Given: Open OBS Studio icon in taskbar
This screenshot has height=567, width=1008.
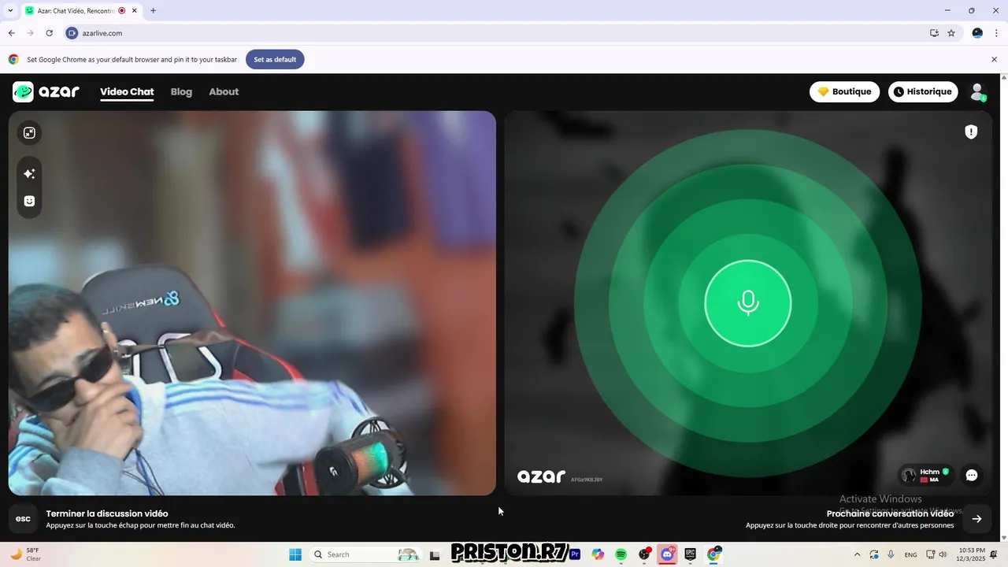Looking at the screenshot, I should pos(645,554).
